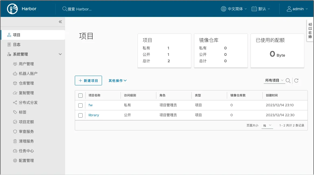Click the 用户管理 users icon
This screenshot has width=314, height=175.
15,64
